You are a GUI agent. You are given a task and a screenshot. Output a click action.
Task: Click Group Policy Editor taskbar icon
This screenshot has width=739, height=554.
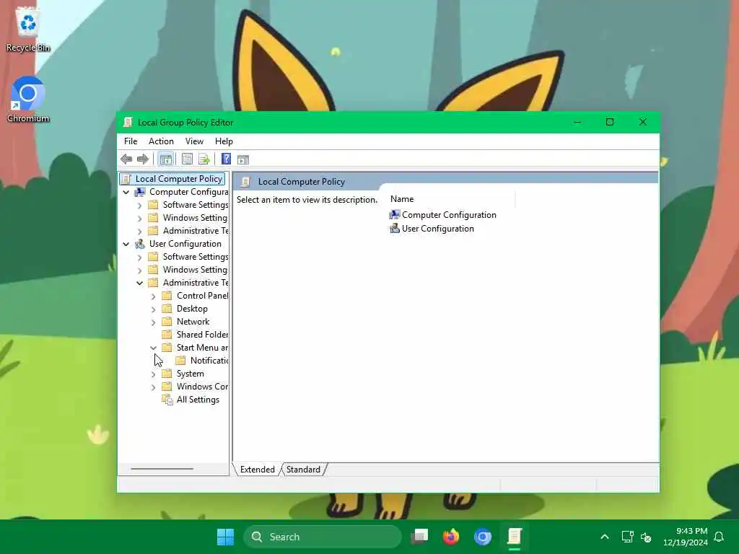point(514,537)
